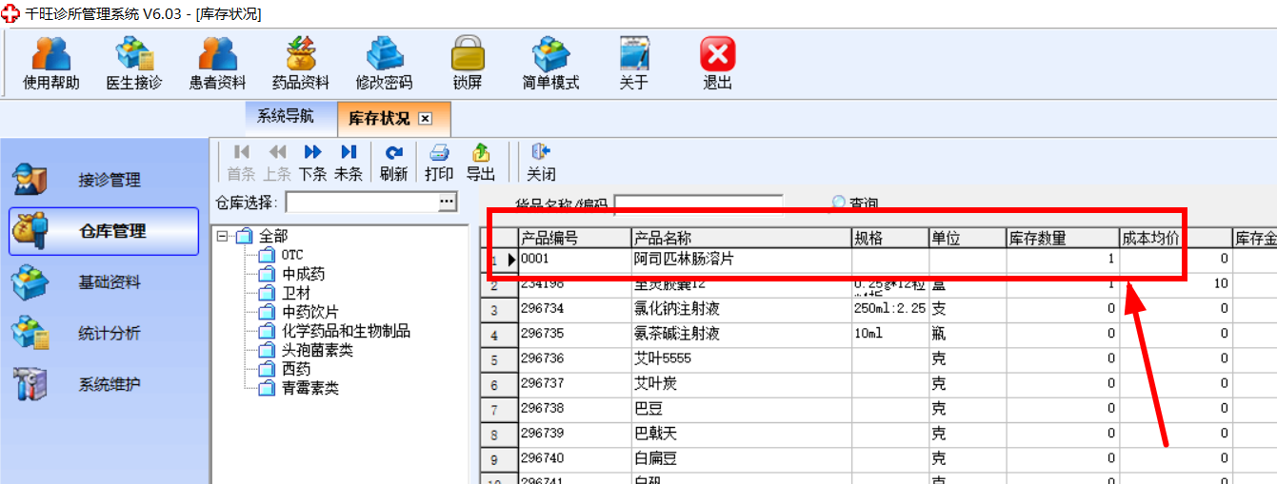
Task: Click the 250ml:2.25 specification cell
Action: [x=890, y=309]
